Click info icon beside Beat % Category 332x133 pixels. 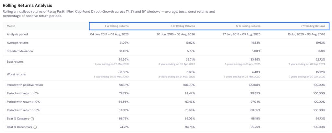pyautogui.click(x=32, y=119)
